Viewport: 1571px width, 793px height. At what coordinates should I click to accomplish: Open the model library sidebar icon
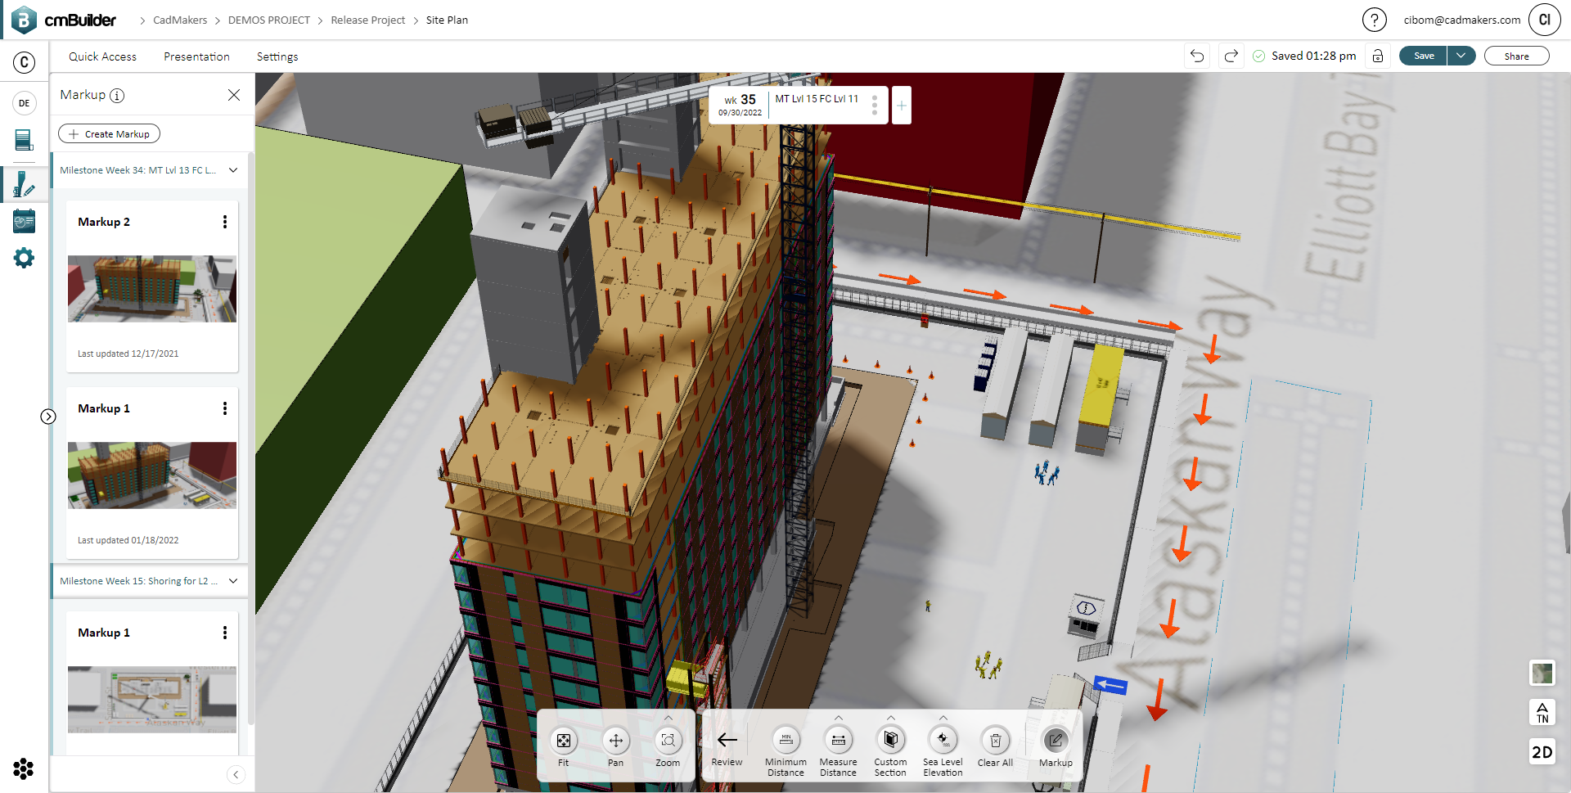coord(25,141)
